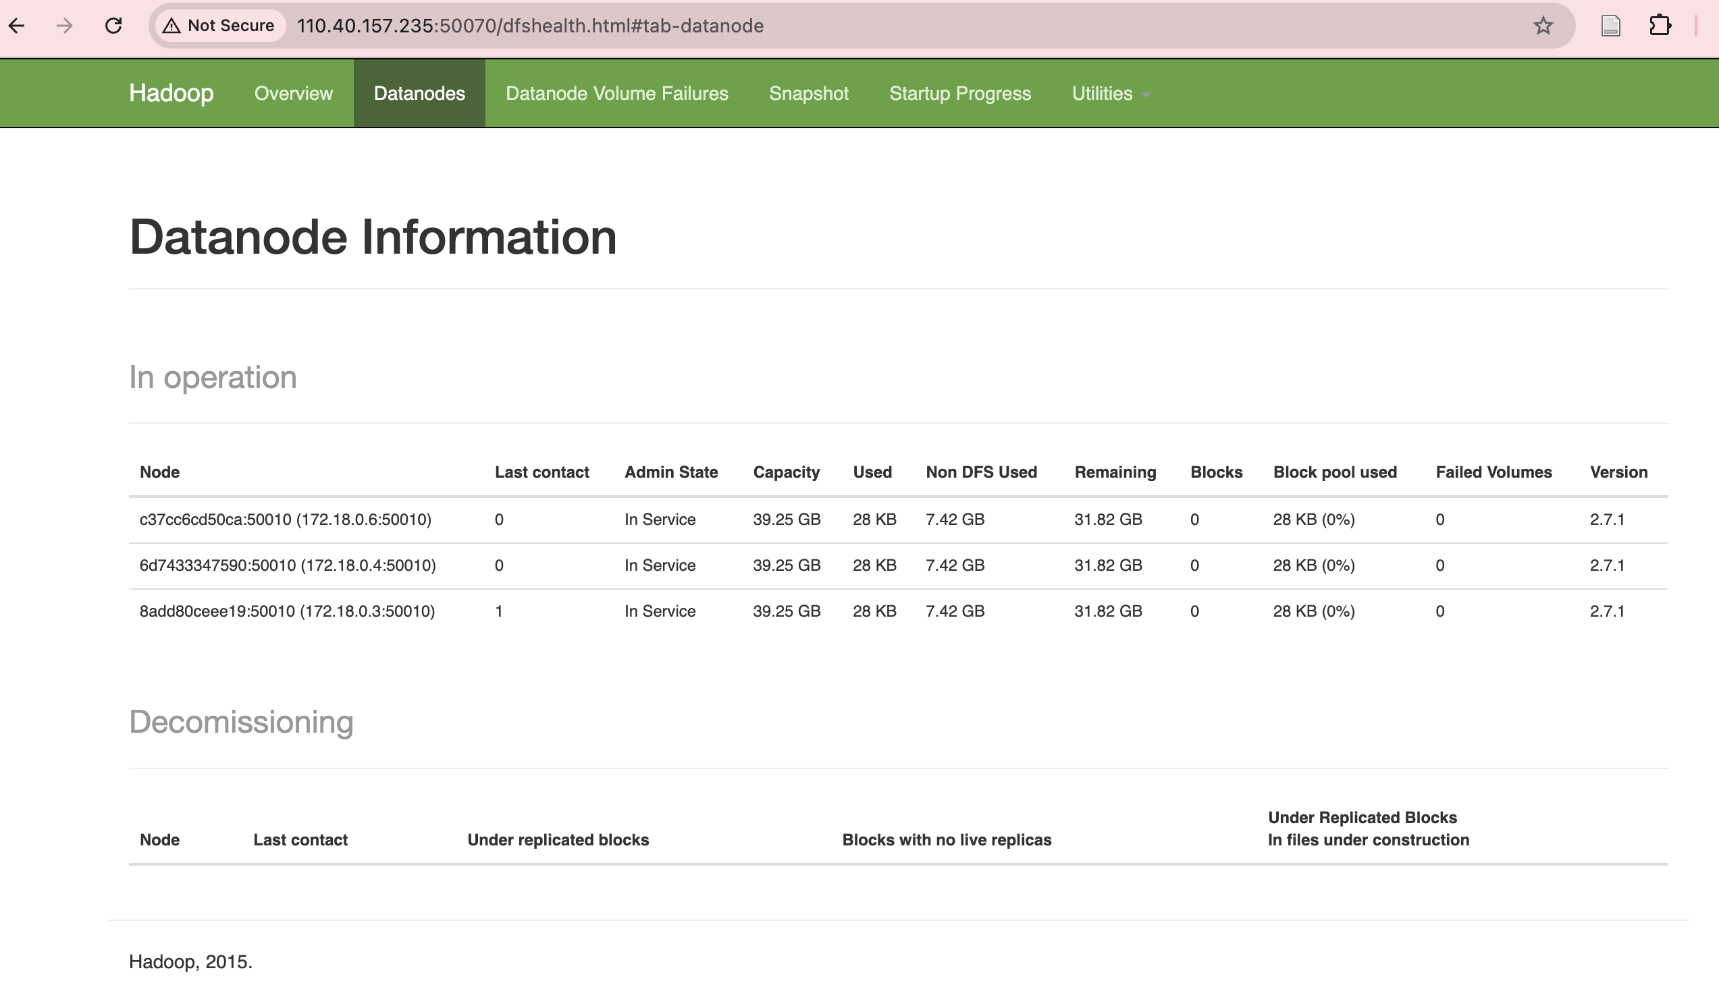Click the browser forward arrow
Viewport: 1719px width, 1008px height.
65,26
